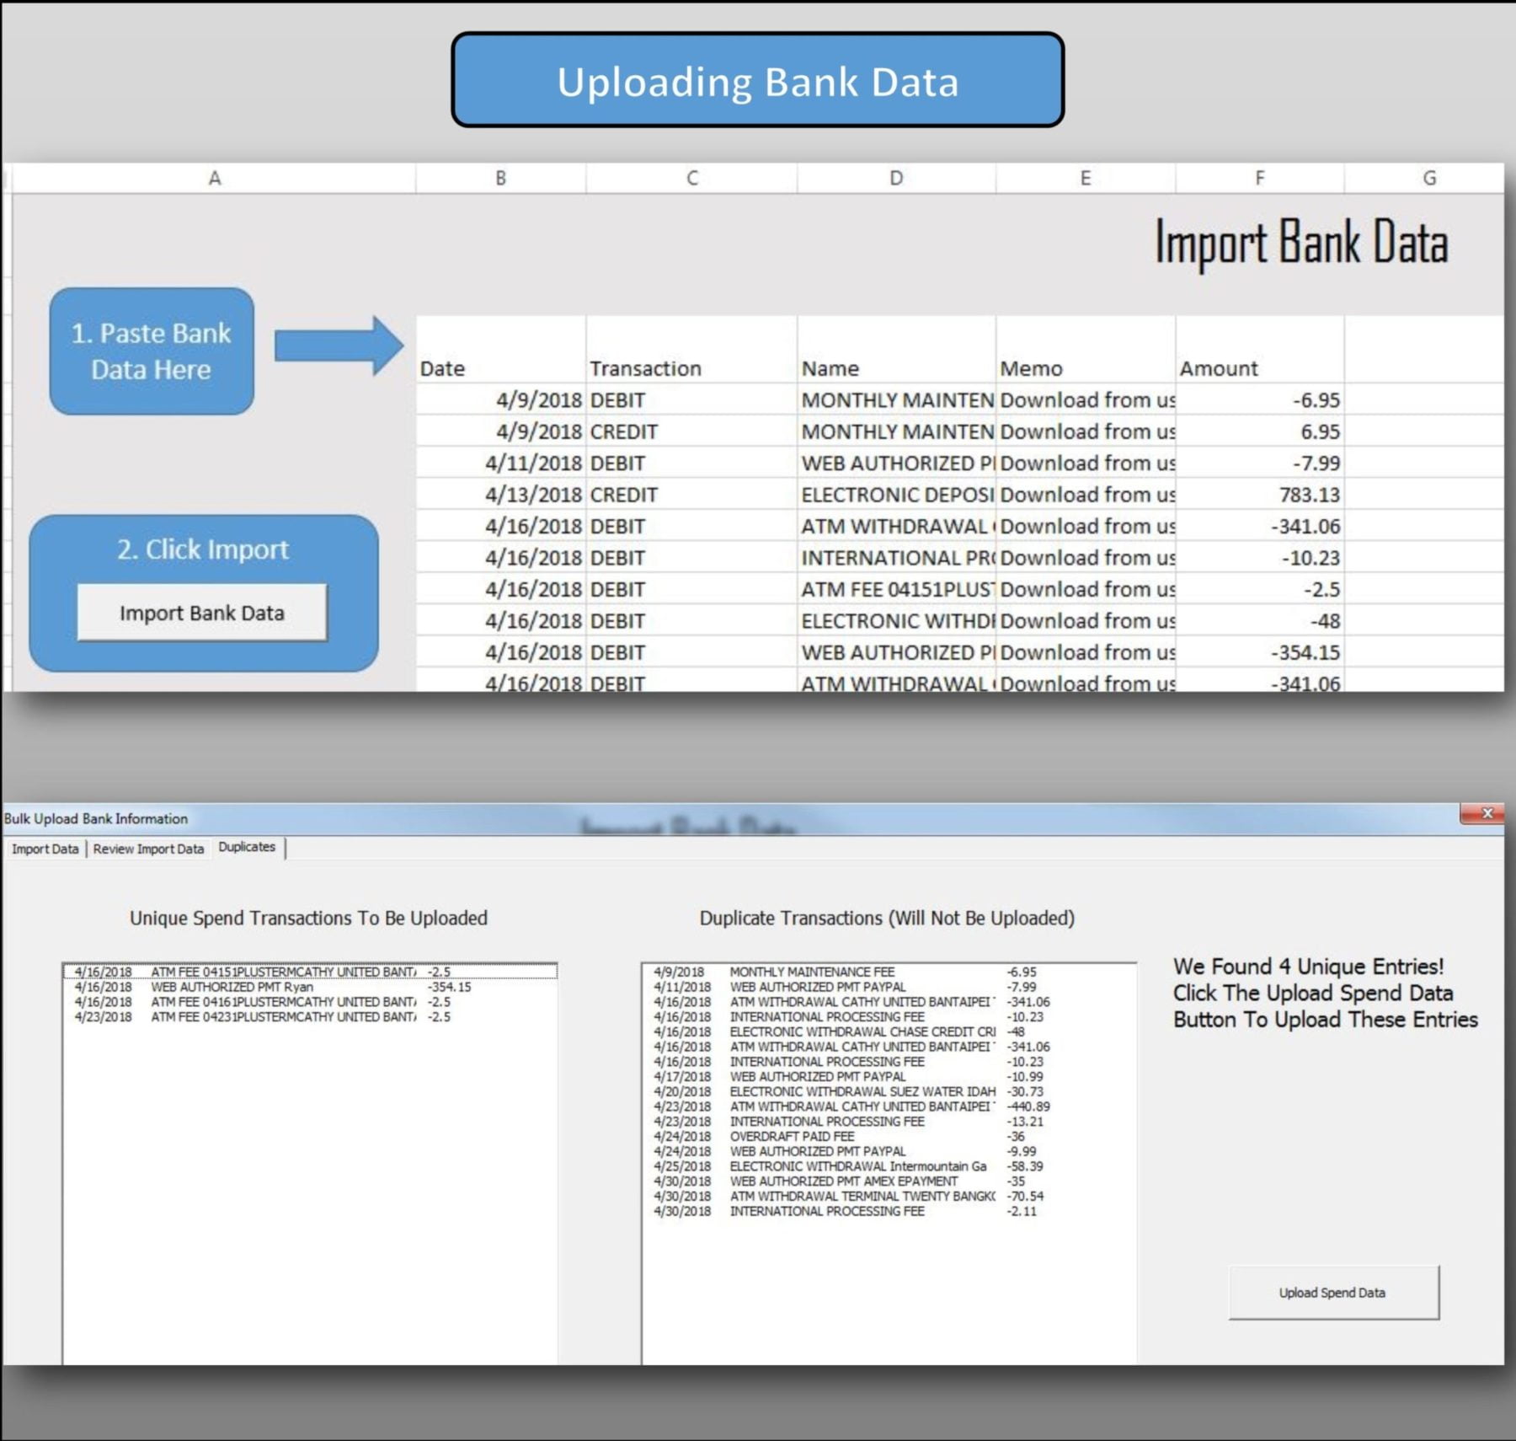1516x1441 pixels.
Task: Close the Bulk Upload Bank Information dialog
Action: [1486, 813]
